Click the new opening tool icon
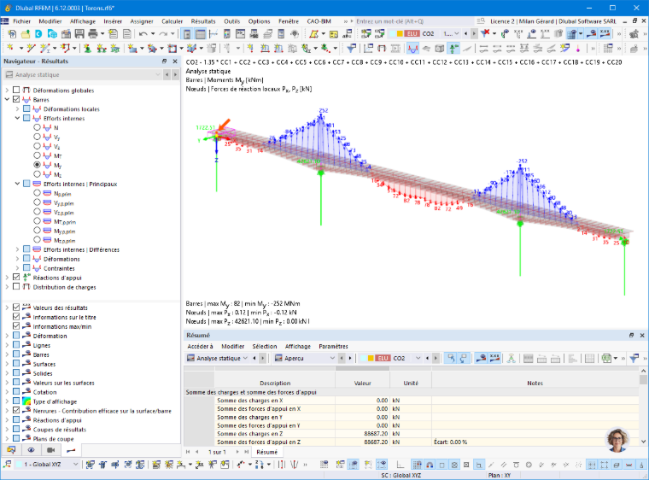649x480 pixels. (x=172, y=49)
